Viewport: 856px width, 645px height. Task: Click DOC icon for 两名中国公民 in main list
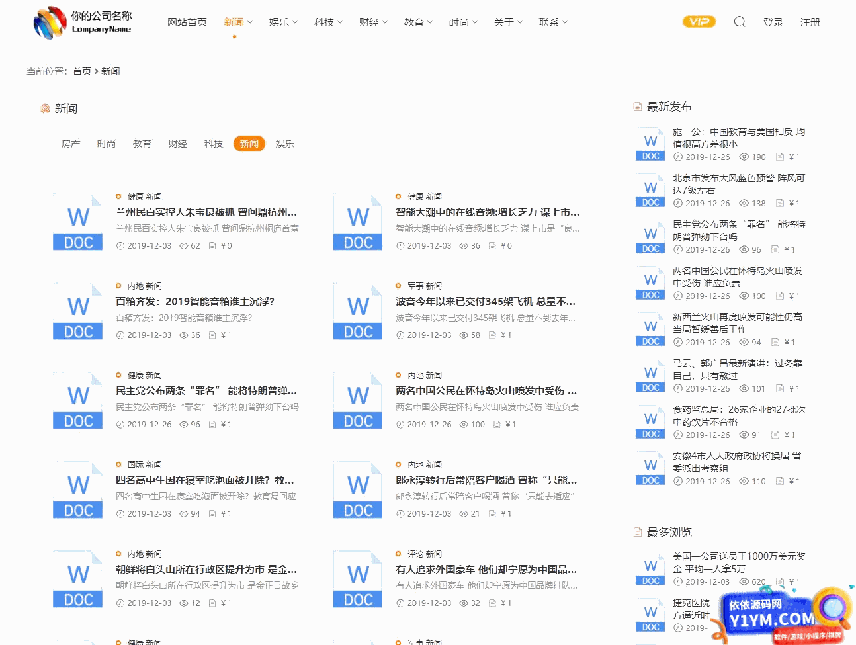358,401
